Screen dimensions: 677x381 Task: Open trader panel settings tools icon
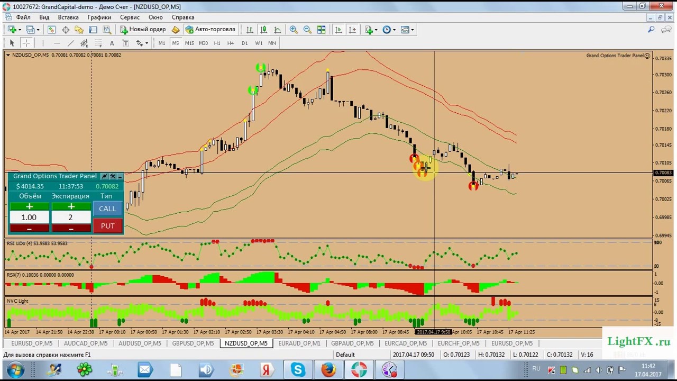pos(113,176)
